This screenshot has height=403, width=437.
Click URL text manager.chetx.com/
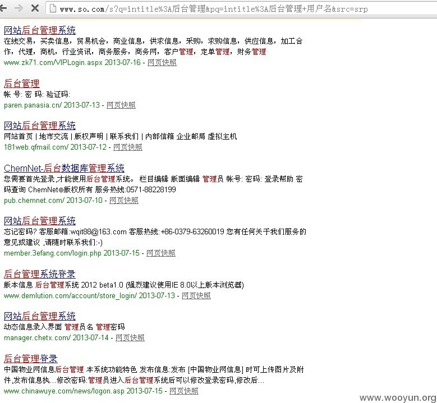(x=38, y=337)
